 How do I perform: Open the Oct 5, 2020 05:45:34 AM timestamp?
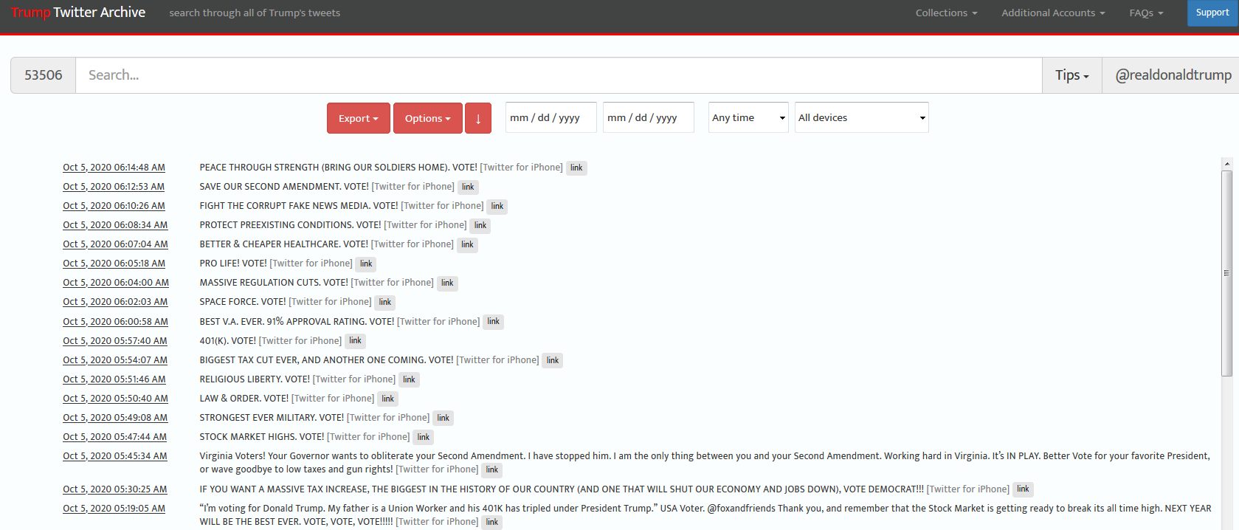coord(115,456)
